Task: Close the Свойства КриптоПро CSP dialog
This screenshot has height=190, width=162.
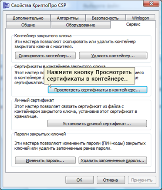Action: tap(151, 3)
